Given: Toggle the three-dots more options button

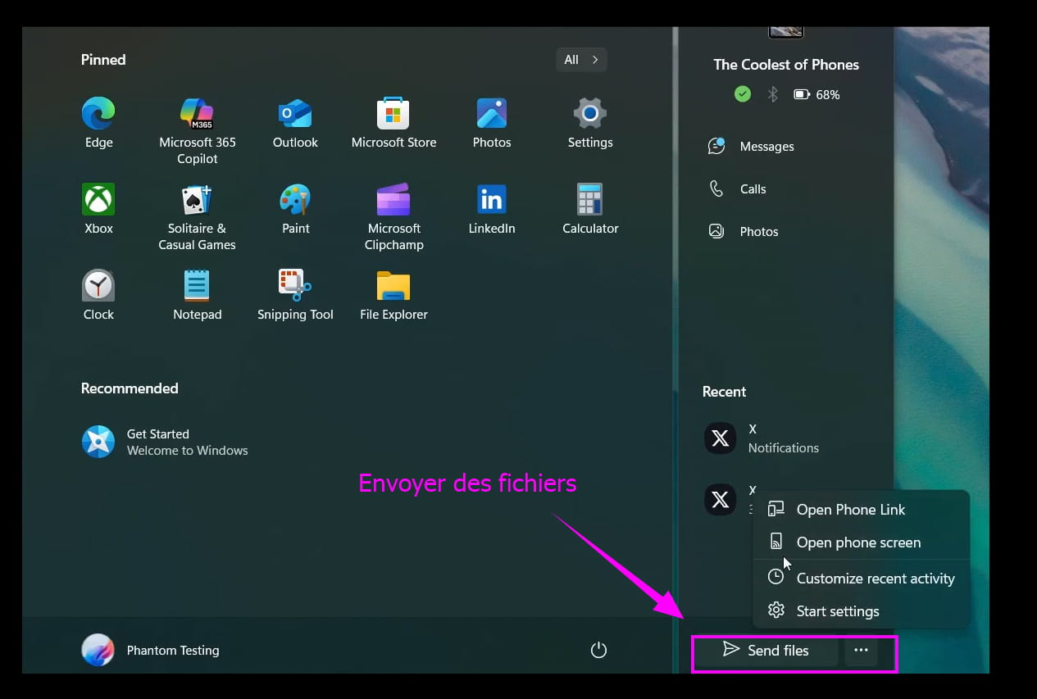Looking at the screenshot, I should tap(861, 651).
